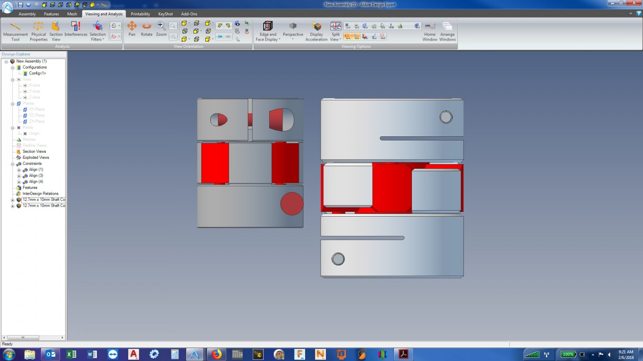Click the red insert in right coupling view
The width and height of the screenshot is (643, 361).
pos(392,188)
